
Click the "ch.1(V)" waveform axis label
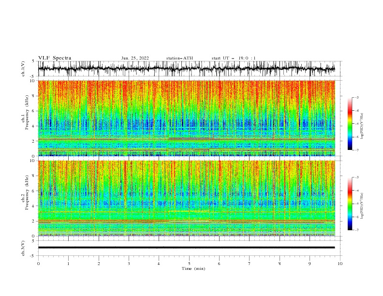coord(23,69)
